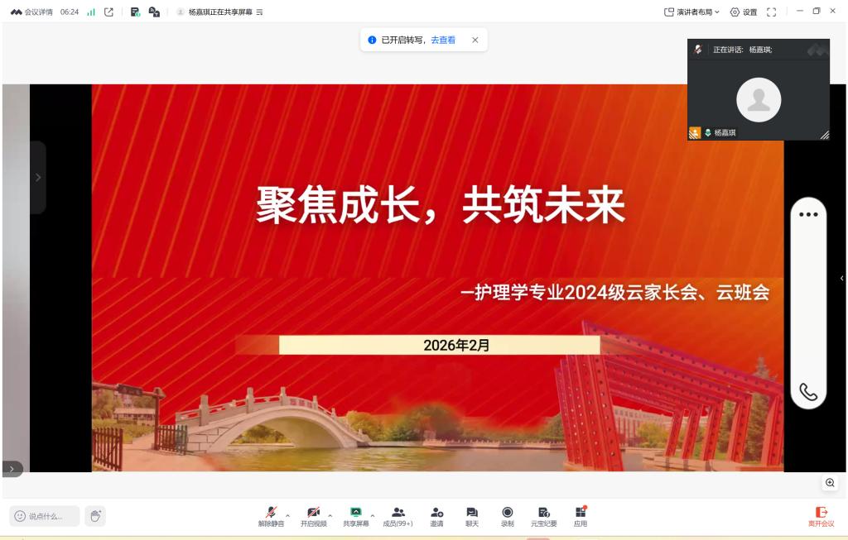This screenshot has height=540, width=848.
Task: Dismiss the 已开启转写 notification
Action: pos(475,40)
